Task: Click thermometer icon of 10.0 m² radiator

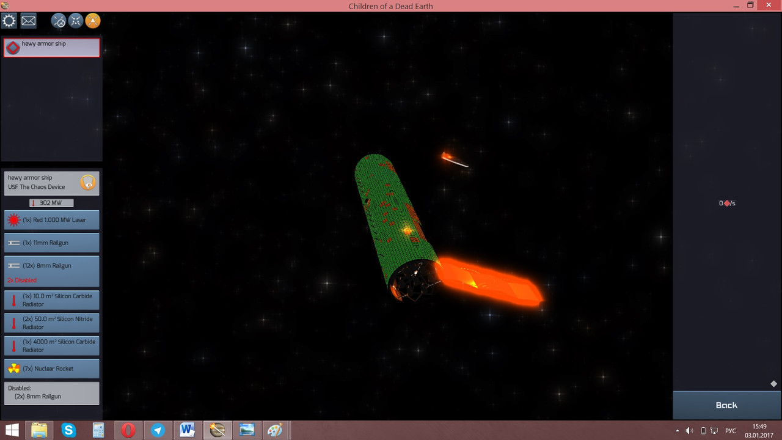Action: (x=13, y=300)
